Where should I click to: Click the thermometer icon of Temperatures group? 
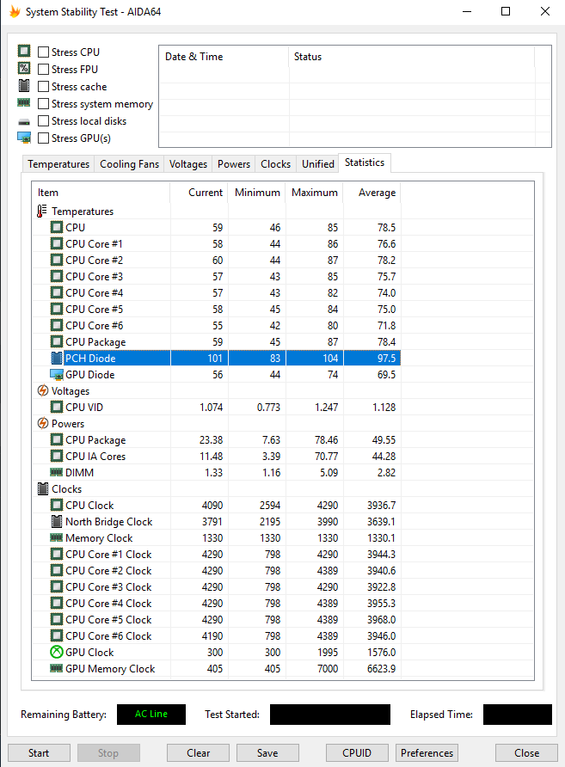[x=42, y=212]
